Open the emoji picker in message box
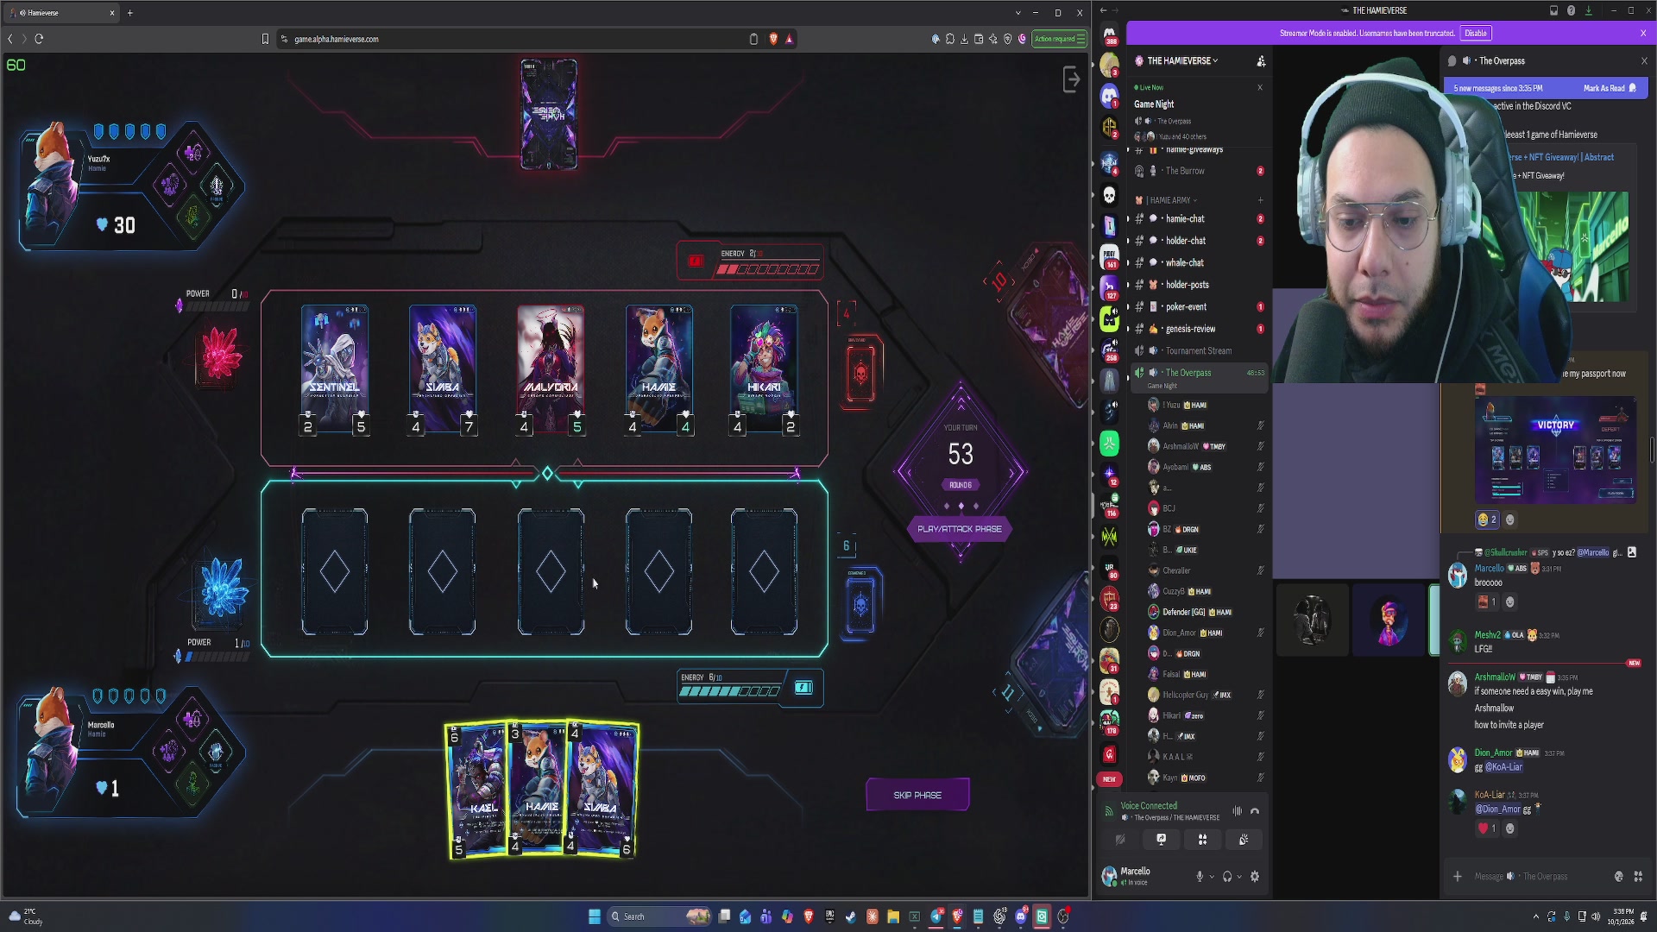The height and width of the screenshot is (932, 1657). (1619, 877)
